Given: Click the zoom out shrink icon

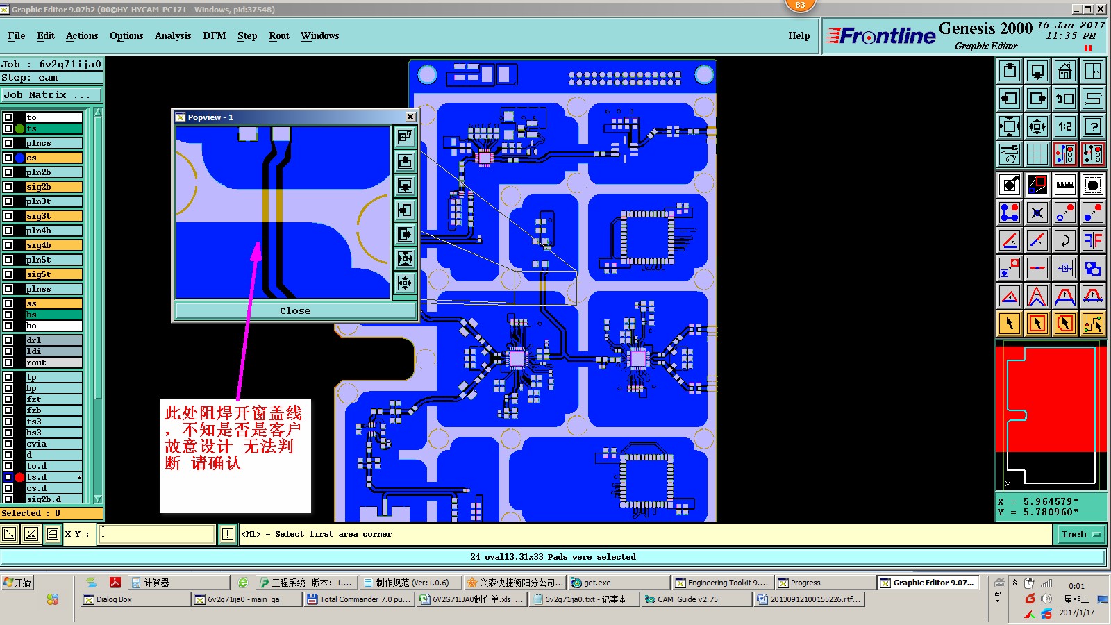Looking at the screenshot, I should pyautogui.click(x=1037, y=126).
